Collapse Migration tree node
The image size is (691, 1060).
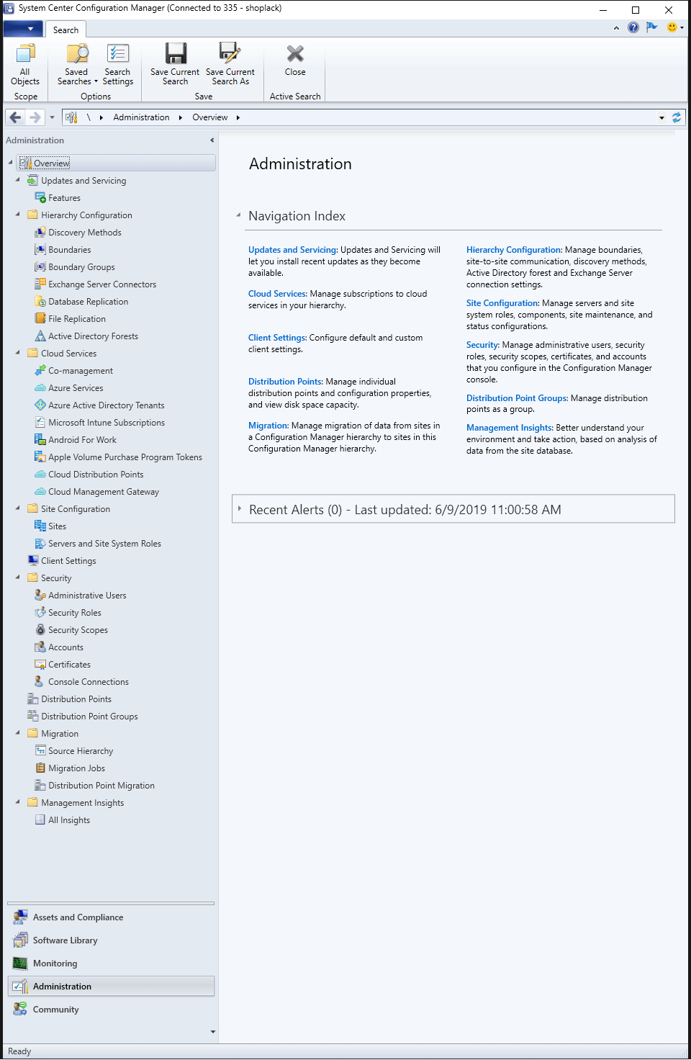pos(18,733)
